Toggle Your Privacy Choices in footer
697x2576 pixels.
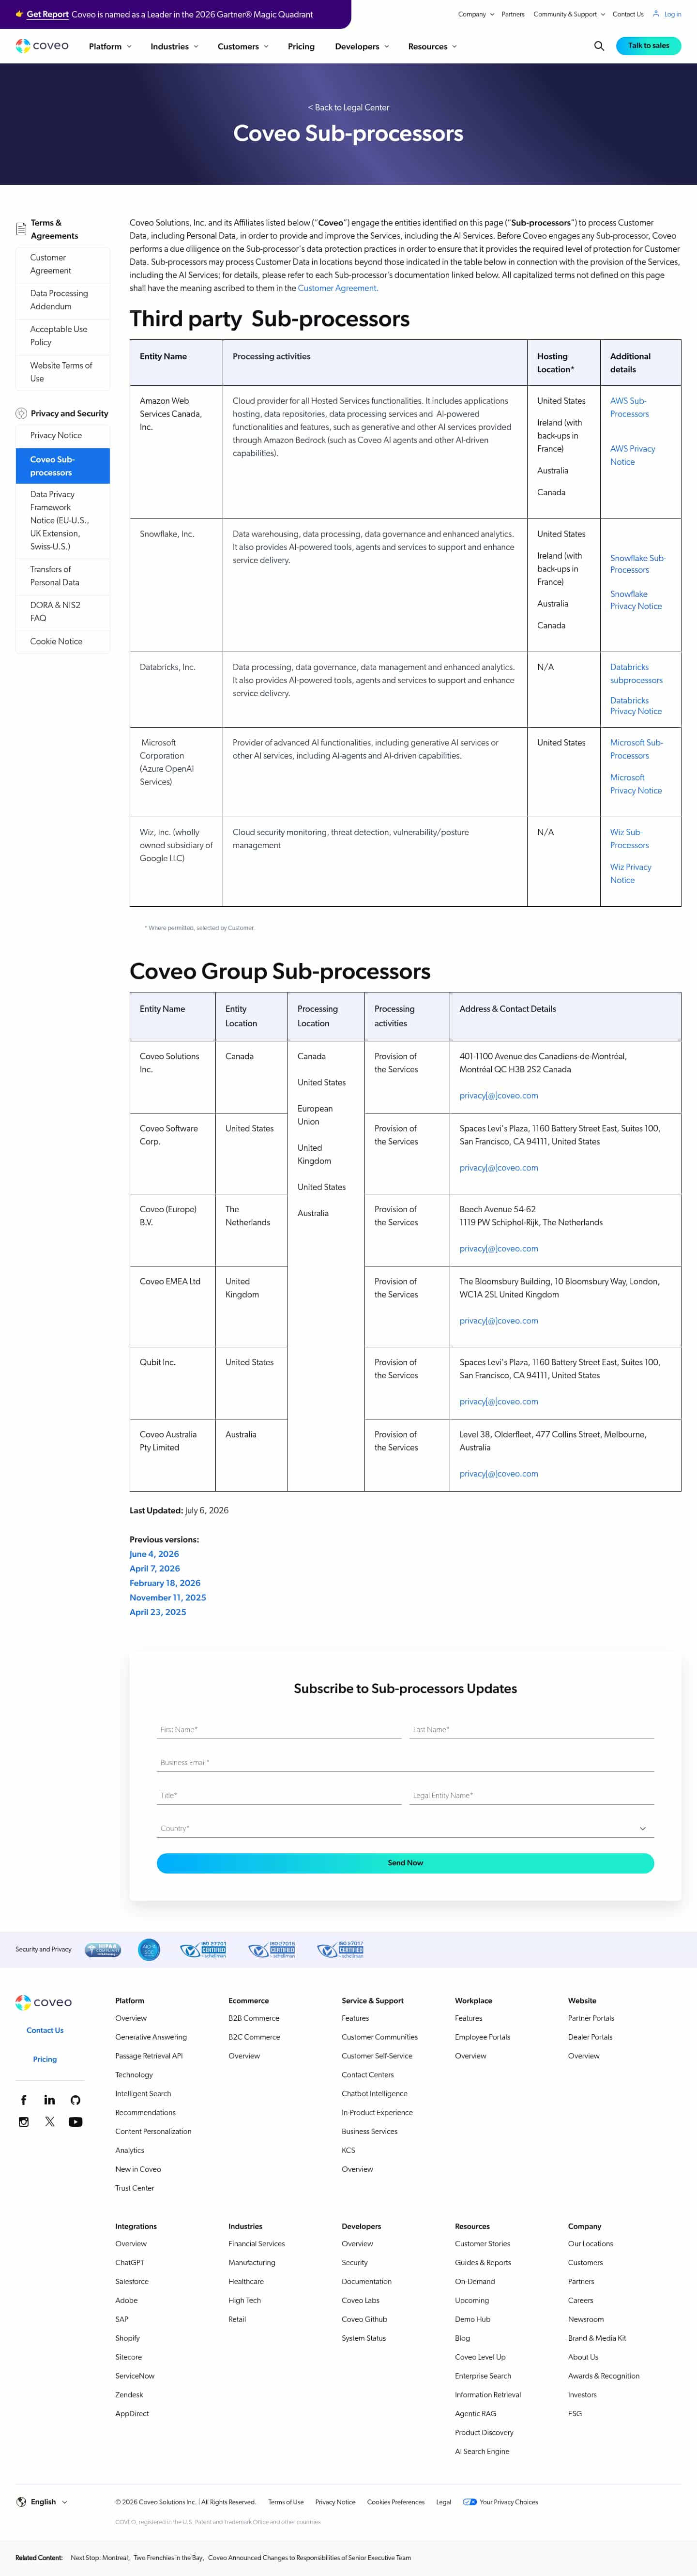[500, 2502]
